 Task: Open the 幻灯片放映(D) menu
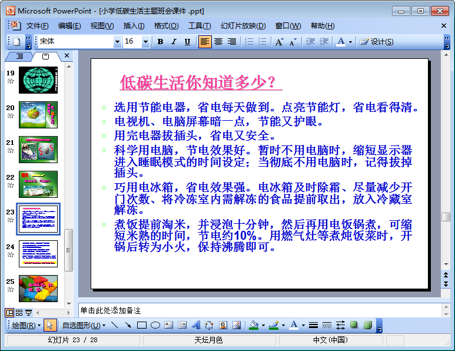[x=243, y=26]
